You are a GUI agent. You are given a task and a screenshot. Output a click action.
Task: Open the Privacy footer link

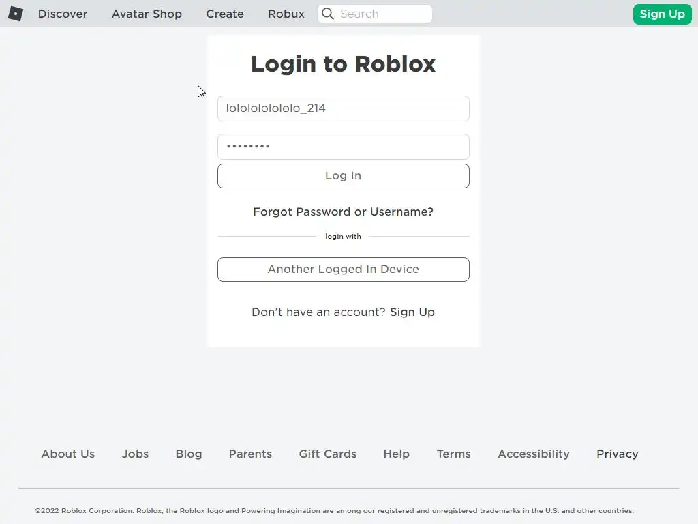pos(618,454)
